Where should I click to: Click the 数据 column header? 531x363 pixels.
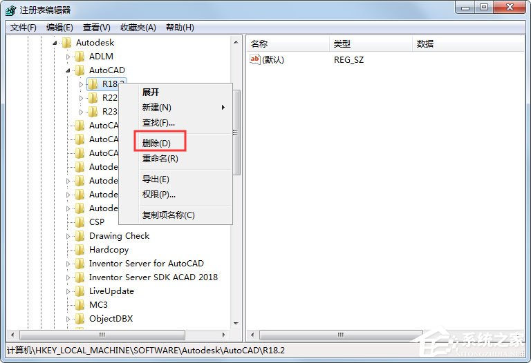click(x=468, y=44)
